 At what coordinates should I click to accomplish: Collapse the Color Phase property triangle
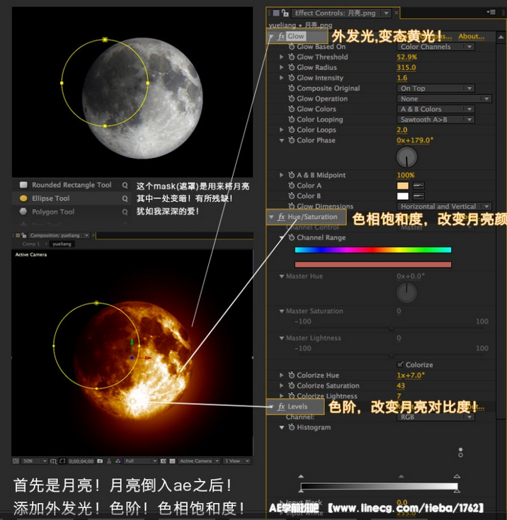click(281, 140)
